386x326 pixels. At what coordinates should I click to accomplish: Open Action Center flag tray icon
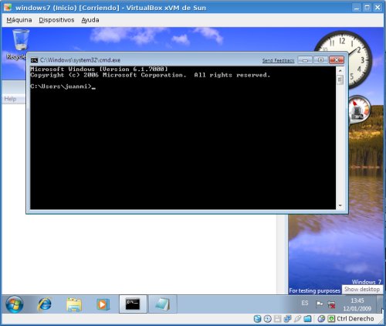point(320,304)
